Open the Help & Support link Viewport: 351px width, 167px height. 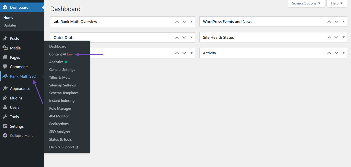point(61,147)
